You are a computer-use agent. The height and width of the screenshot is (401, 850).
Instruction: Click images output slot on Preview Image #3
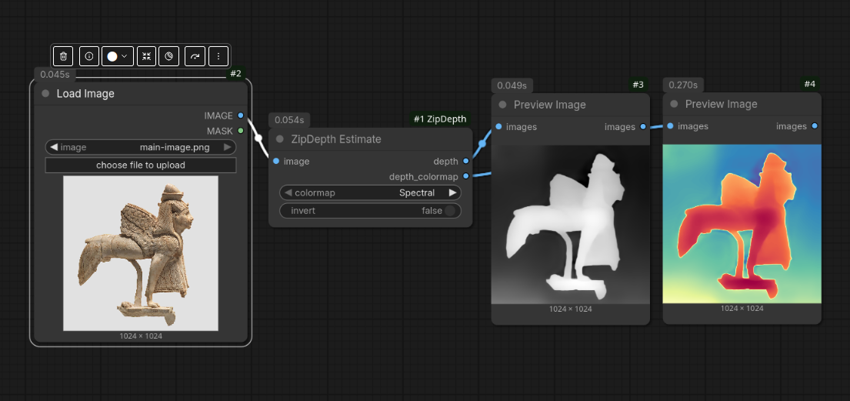pos(643,126)
